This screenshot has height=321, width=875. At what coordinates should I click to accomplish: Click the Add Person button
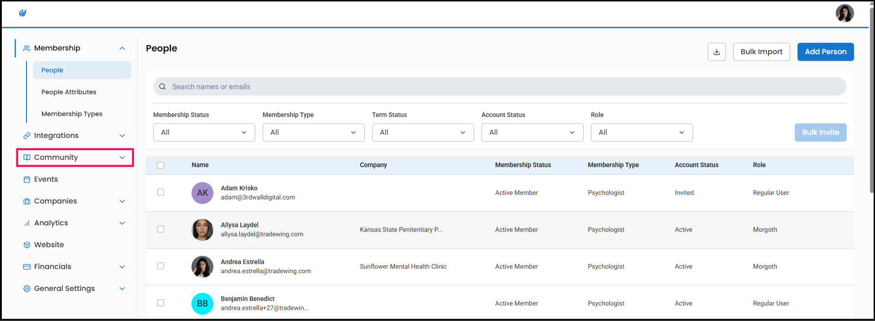click(825, 52)
